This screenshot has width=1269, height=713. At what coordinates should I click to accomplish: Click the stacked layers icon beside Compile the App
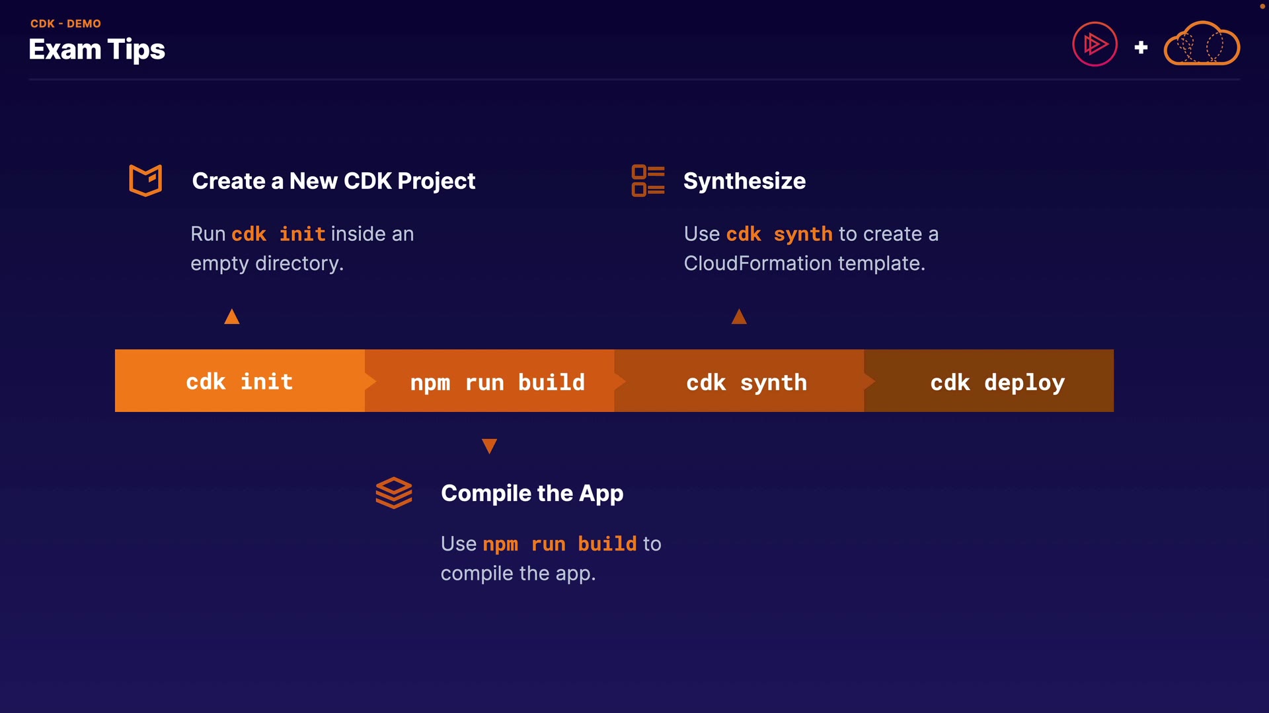pos(394,492)
